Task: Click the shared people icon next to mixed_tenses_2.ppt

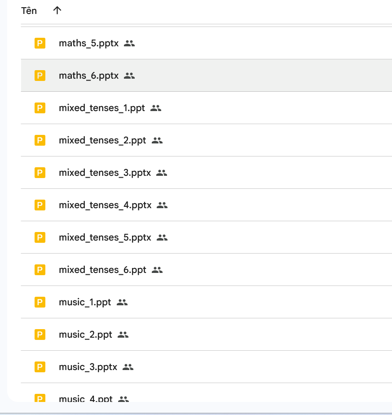Action: click(x=157, y=140)
